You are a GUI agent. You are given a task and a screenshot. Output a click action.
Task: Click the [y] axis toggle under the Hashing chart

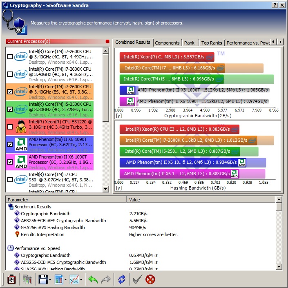[x=119, y=188]
